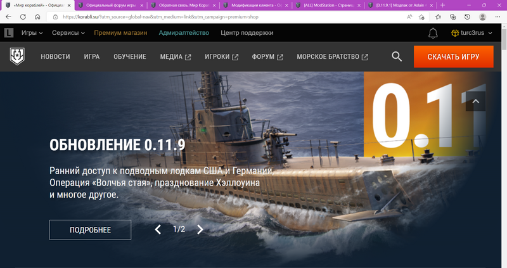The height and width of the screenshot is (268, 507).
Task: Click the lock icon in address bar
Action: (55, 17)
